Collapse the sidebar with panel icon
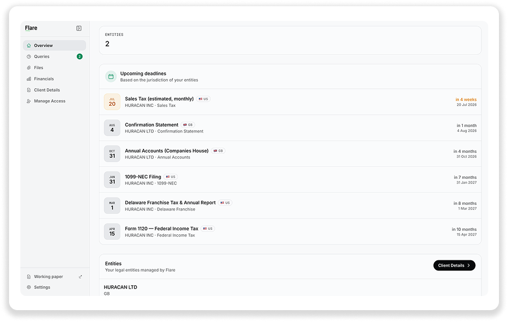508x322 pixels. (79, 28)
